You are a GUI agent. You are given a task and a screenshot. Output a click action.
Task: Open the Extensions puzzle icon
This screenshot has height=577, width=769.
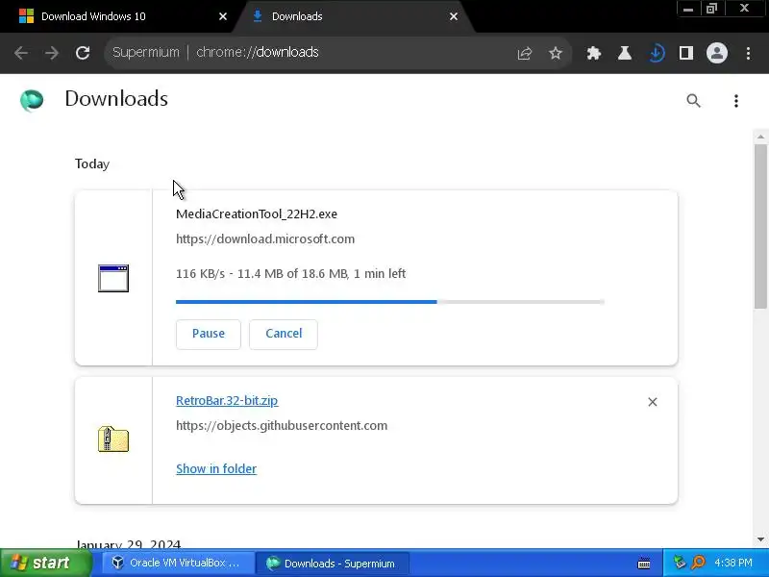pos(594,53)
